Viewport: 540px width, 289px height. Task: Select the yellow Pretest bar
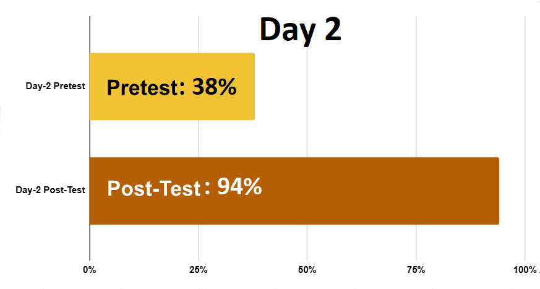pos(172,87)
